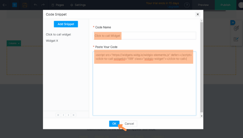
Task: Expand the right side panel chevrons
Action: [233, 22]
